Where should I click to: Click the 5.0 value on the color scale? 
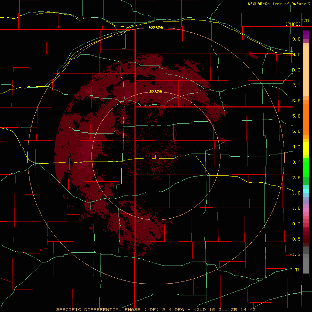coord(296,131)
